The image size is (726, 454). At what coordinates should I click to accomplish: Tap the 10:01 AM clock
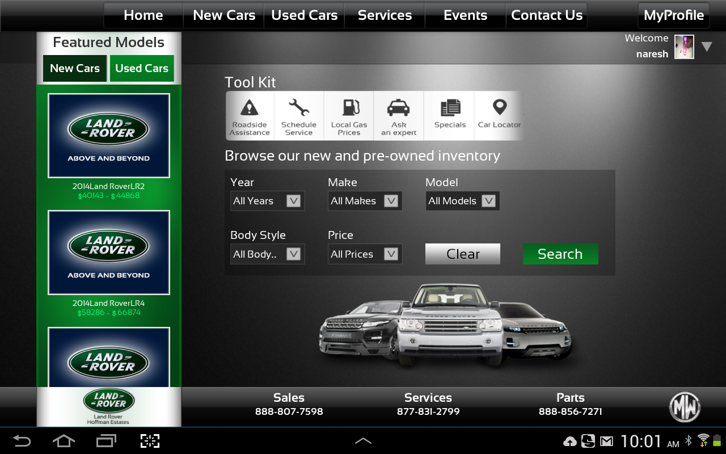tap(649, 441)
